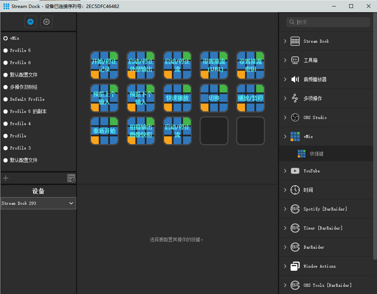Click the Timer [BarRaider] BR icon
377x294 pixels.
295,228
